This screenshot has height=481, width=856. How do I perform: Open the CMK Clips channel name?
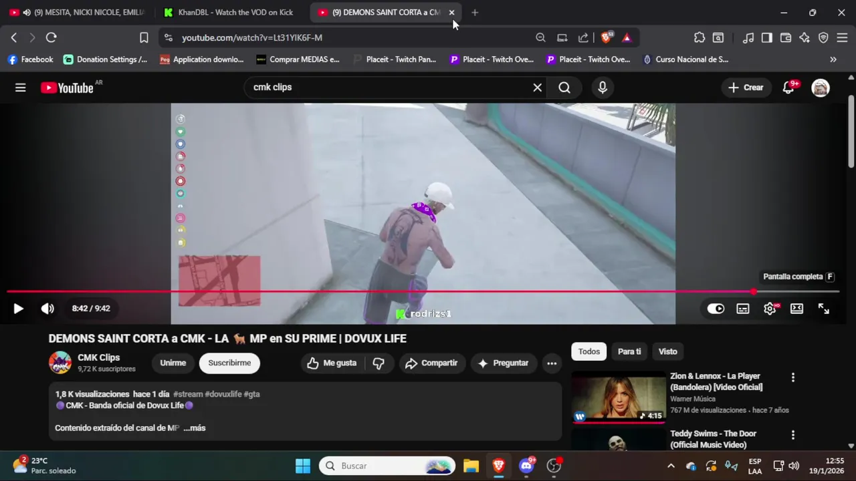[x=99, y=357]
